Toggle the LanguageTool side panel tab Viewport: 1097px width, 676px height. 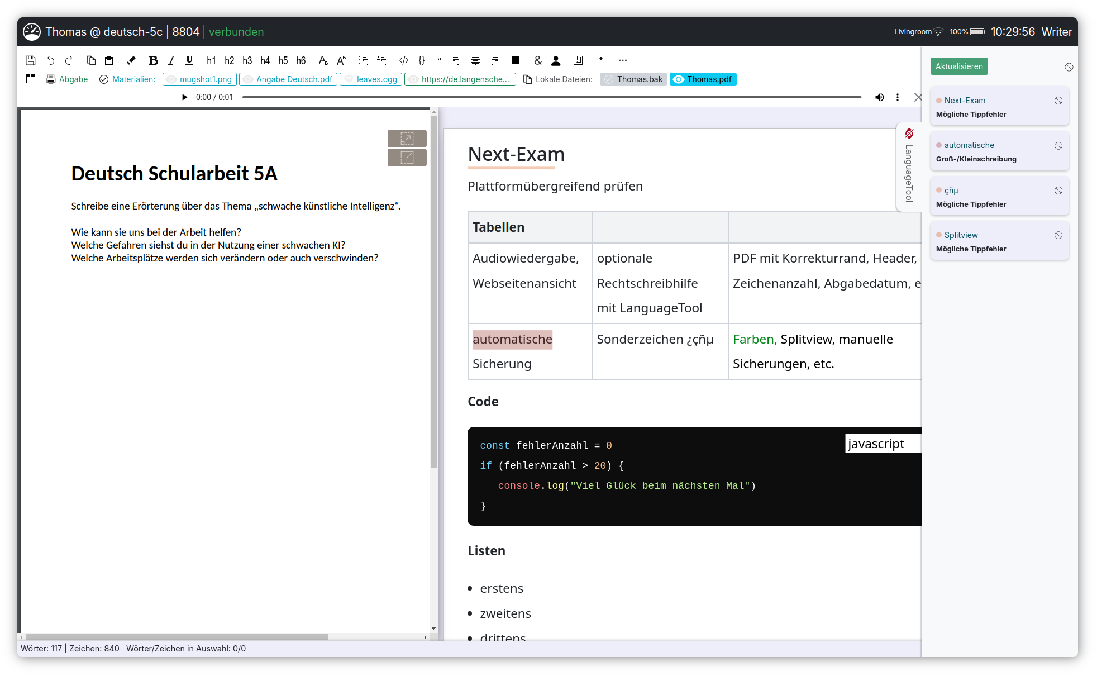pyautogui.click(x=909, y=166)
